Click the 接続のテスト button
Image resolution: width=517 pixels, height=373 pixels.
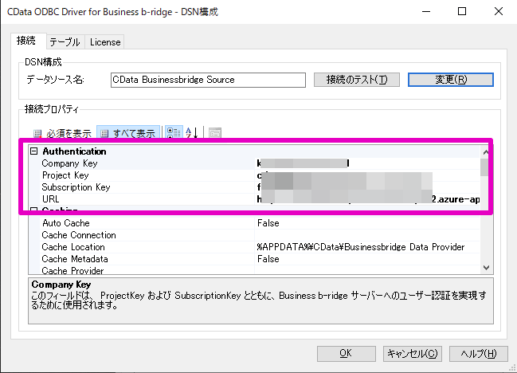357,80
